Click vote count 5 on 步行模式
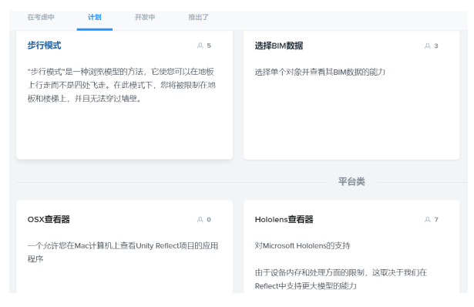 coord(209,46)
